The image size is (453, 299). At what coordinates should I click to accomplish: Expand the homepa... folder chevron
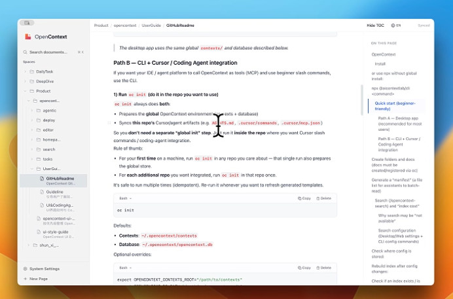32,140
